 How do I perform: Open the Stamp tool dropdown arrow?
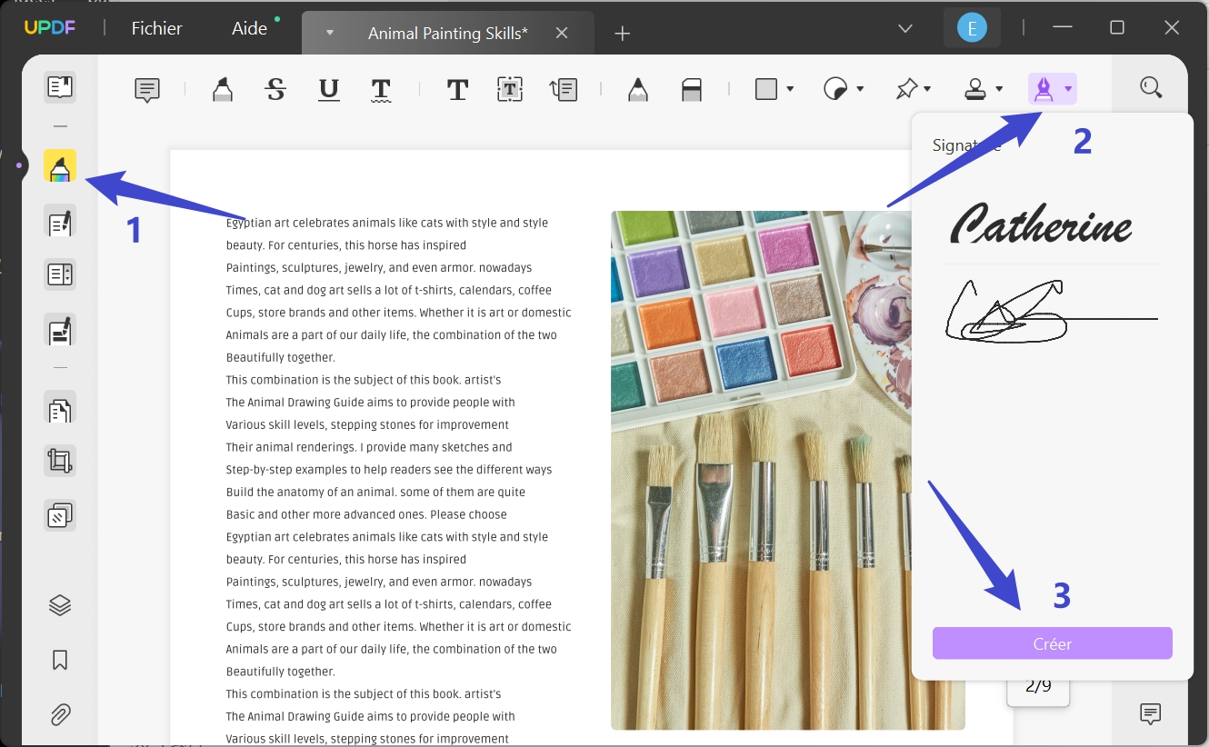click(x=998, y=89)
